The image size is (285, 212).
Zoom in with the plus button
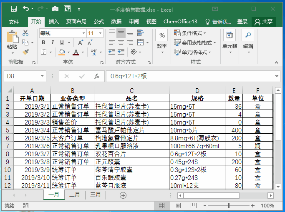252,206
